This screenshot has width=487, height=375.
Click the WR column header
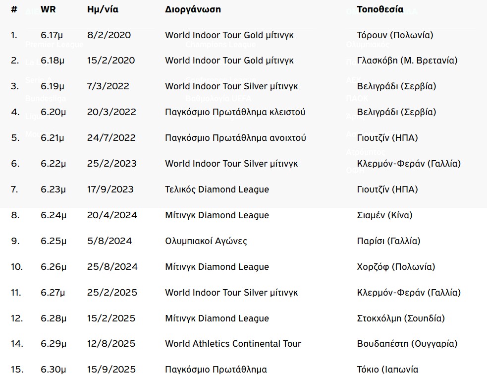point(48,9)
